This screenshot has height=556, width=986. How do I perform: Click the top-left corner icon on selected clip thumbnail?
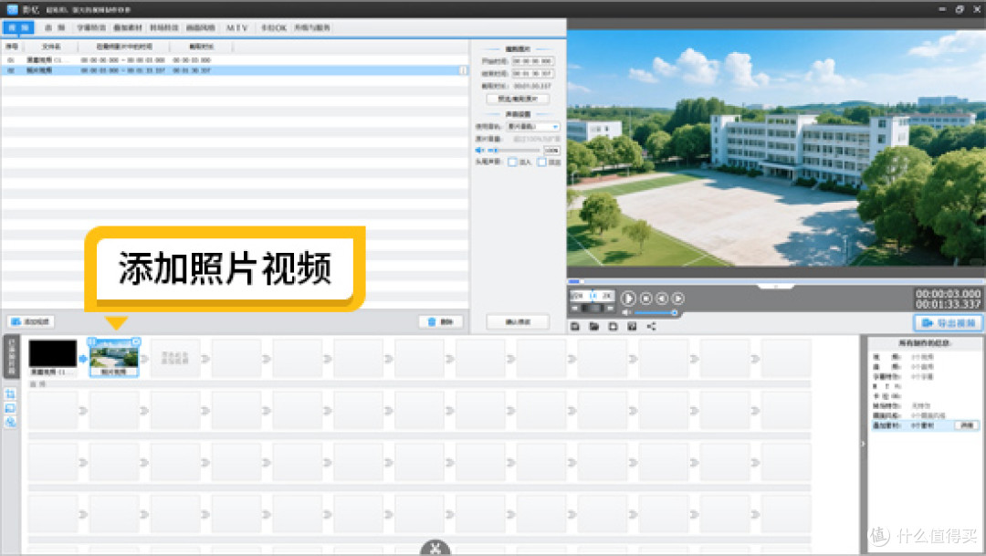click(92, 341)
